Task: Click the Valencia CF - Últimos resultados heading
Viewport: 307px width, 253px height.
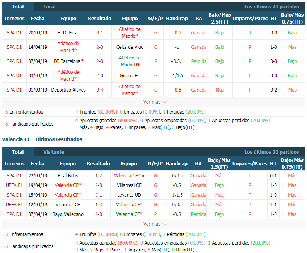Action: click(42, 139)
